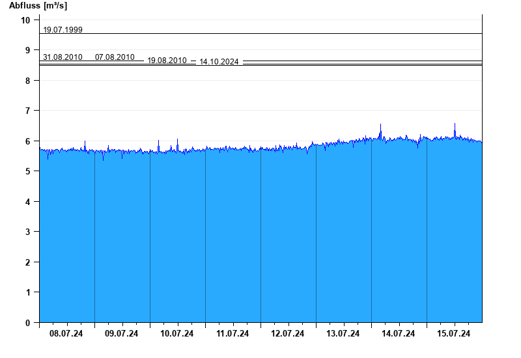This screenshot has width=521, height=358.
Task: Click the 31.08.2010 reference line label
Action: pos(63,57)
